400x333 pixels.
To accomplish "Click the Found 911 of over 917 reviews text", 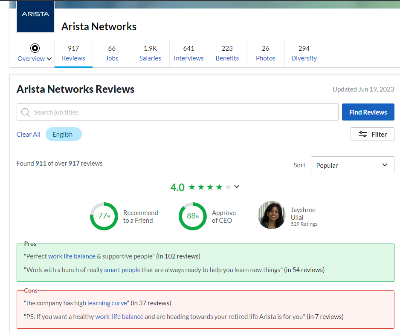I will coord(59,164).
